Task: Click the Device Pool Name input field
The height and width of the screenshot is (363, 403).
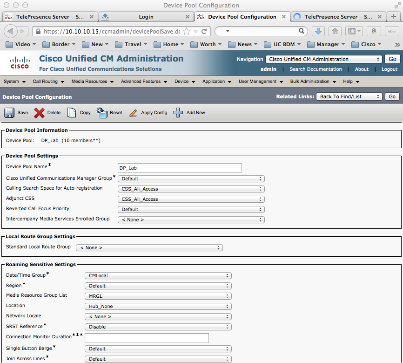Action: pos(180,168)
